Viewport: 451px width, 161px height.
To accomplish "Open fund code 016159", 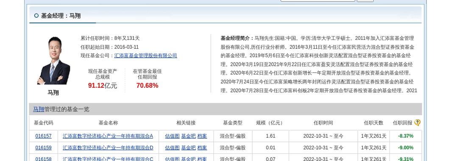I will click(43, 148).
